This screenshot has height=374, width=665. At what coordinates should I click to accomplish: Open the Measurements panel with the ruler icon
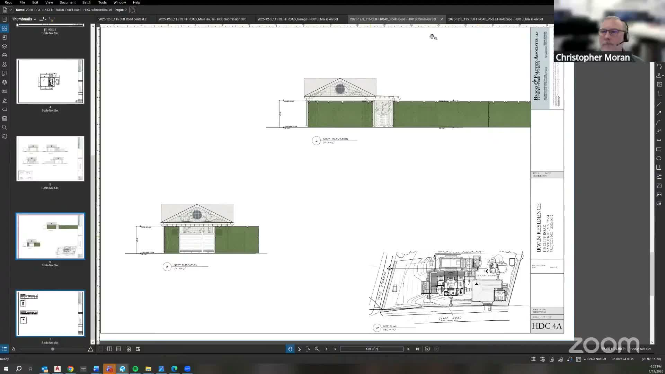(5, 91)
